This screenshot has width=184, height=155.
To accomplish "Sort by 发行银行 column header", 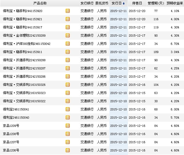I will [87, 3].
